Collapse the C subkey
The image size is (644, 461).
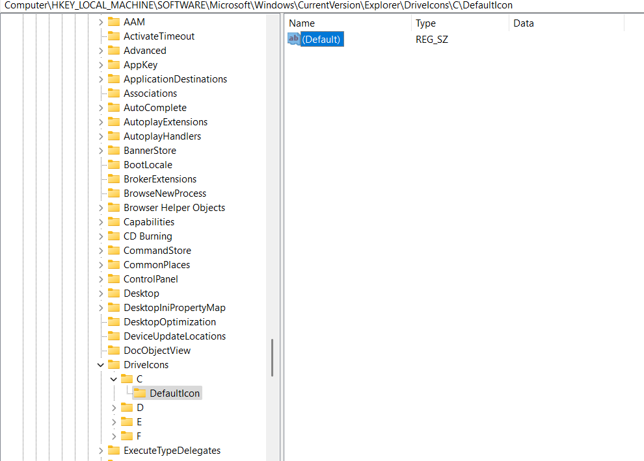pos(114,379)
